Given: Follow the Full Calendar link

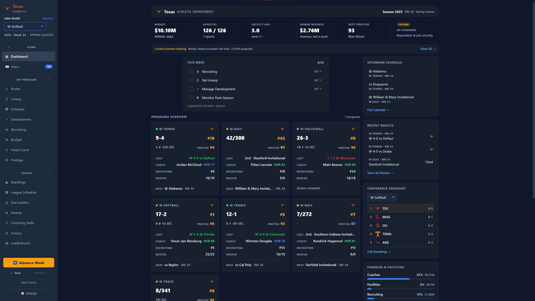Looking at the screenshot, I should pyautogui.click(x=378, y=110).
